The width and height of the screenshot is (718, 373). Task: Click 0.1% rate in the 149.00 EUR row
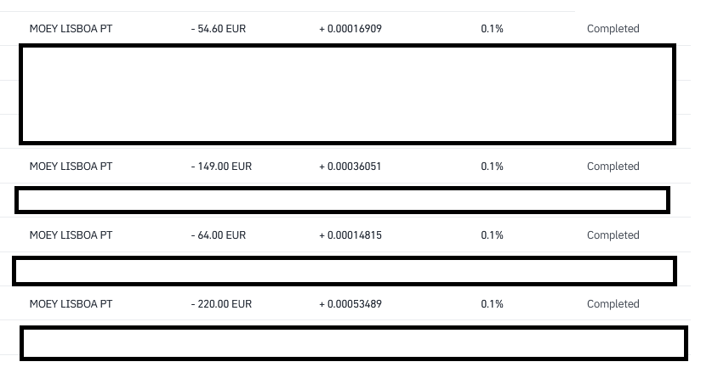(492, 167)
